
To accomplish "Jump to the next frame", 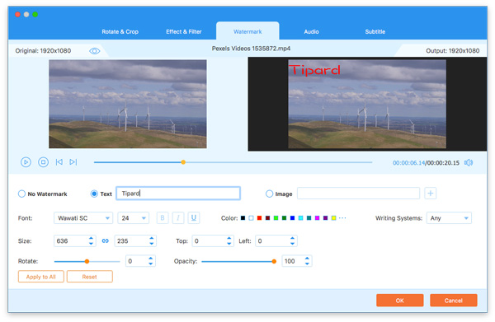I will (73, 162).
